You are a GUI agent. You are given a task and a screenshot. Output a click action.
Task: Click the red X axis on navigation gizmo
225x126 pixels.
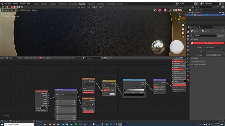tap(184, 18)
